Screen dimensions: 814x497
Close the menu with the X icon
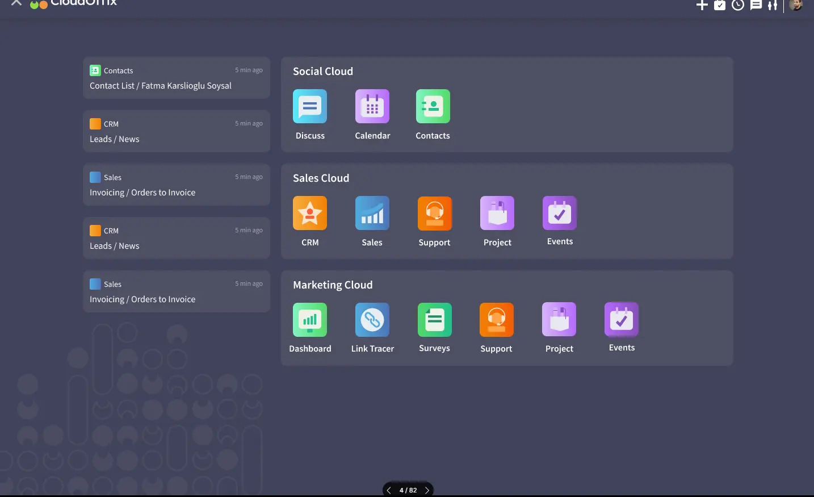pyautogui.click(x=16, y=3)
